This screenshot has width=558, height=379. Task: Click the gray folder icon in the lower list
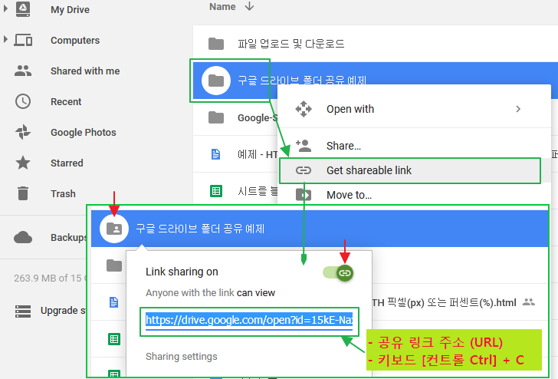(114, 265)
